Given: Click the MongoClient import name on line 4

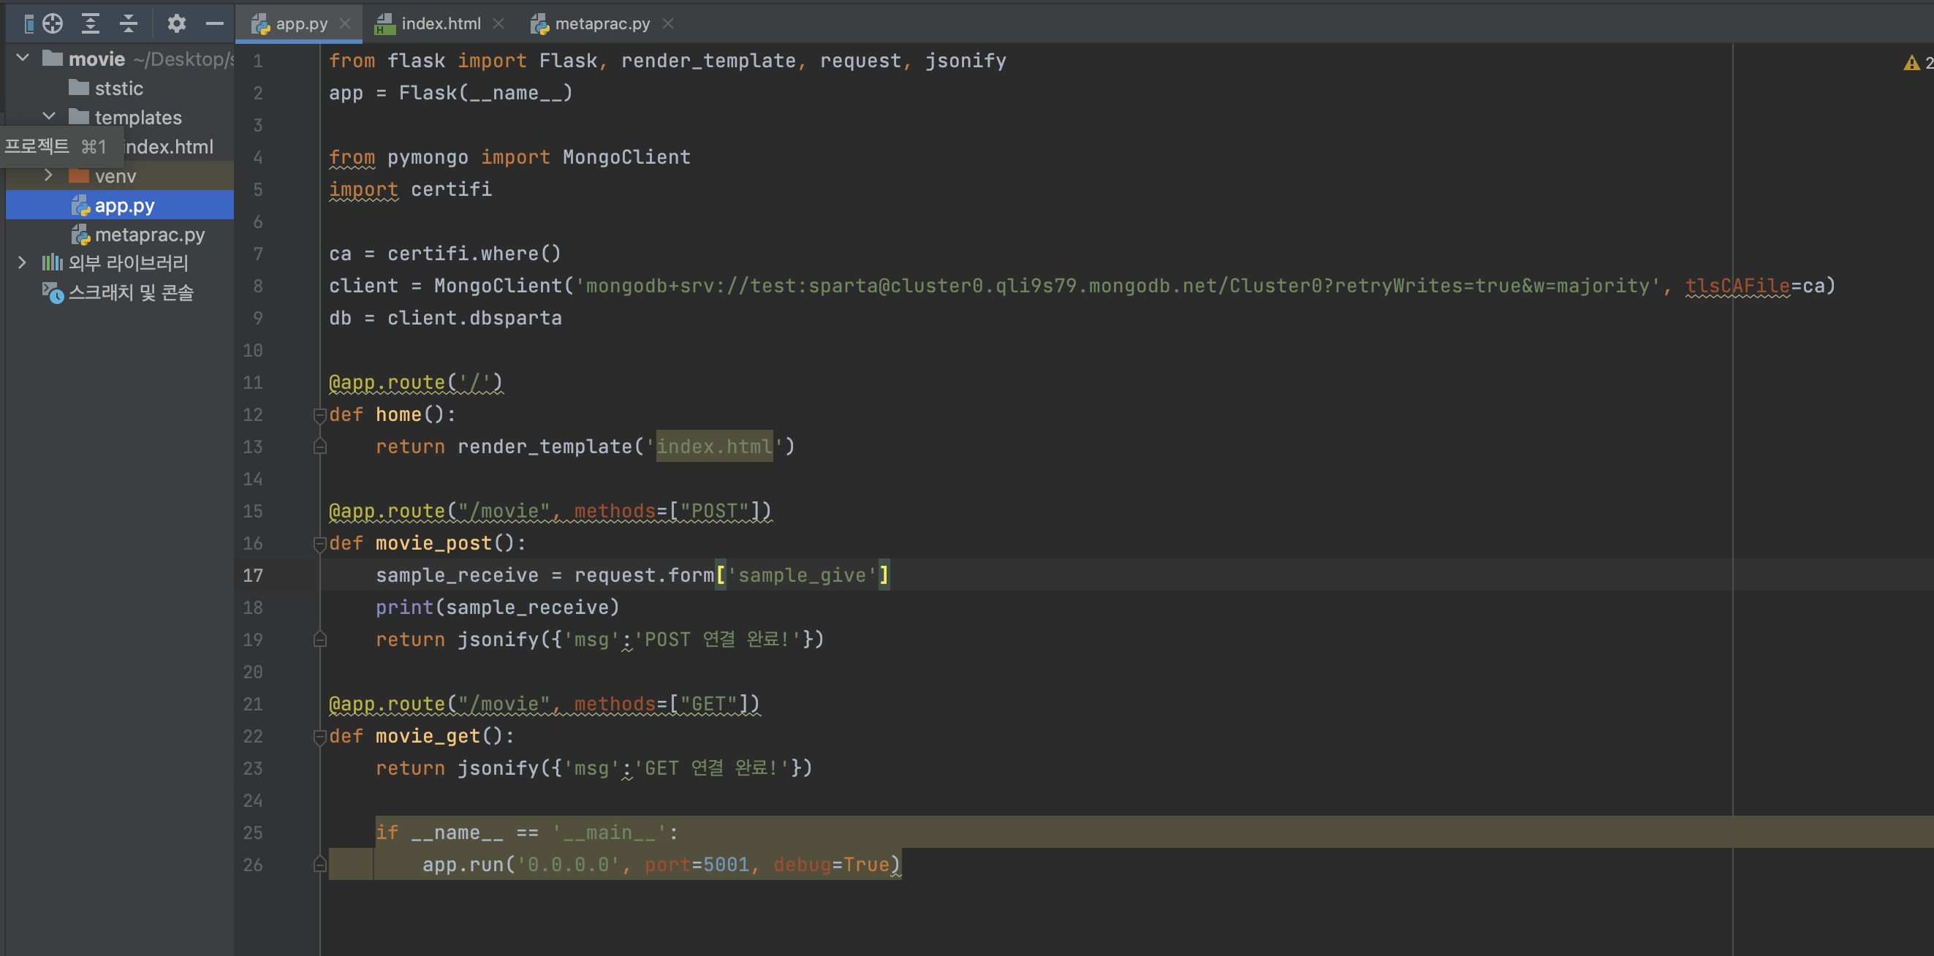Looking at the screenshot, I should click(626, 157).
